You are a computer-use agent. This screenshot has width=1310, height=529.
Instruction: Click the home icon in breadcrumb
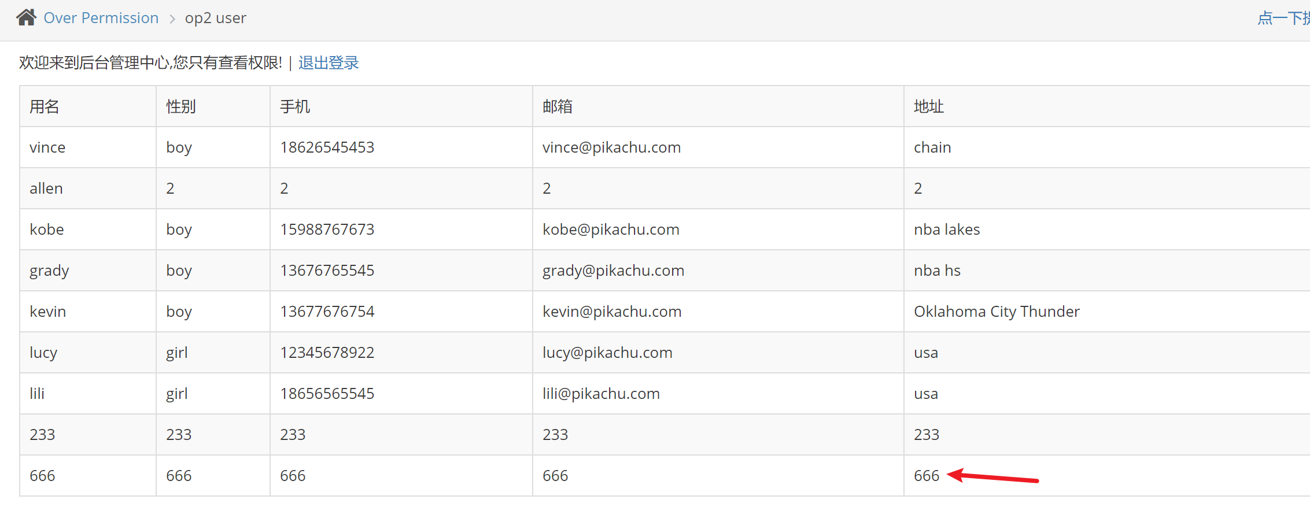tap(26, 17)
